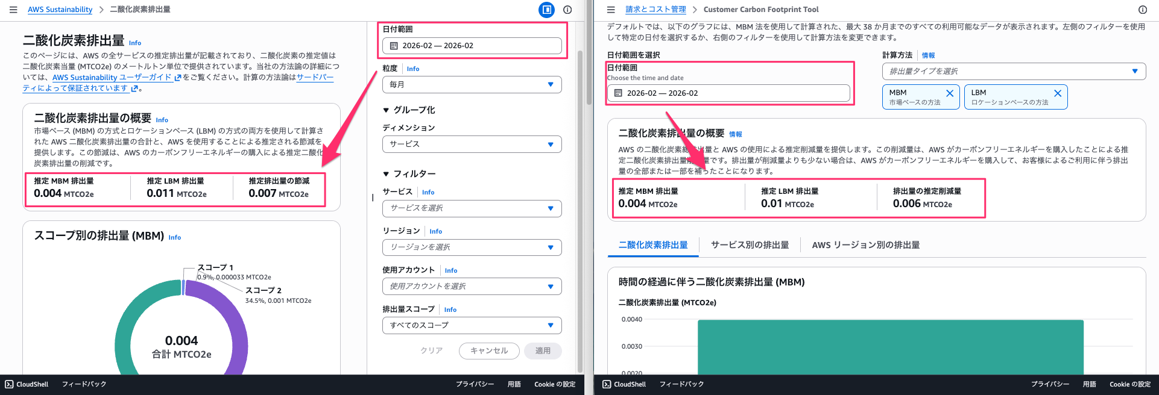Open CloudShell in the right pane footer

624,384
